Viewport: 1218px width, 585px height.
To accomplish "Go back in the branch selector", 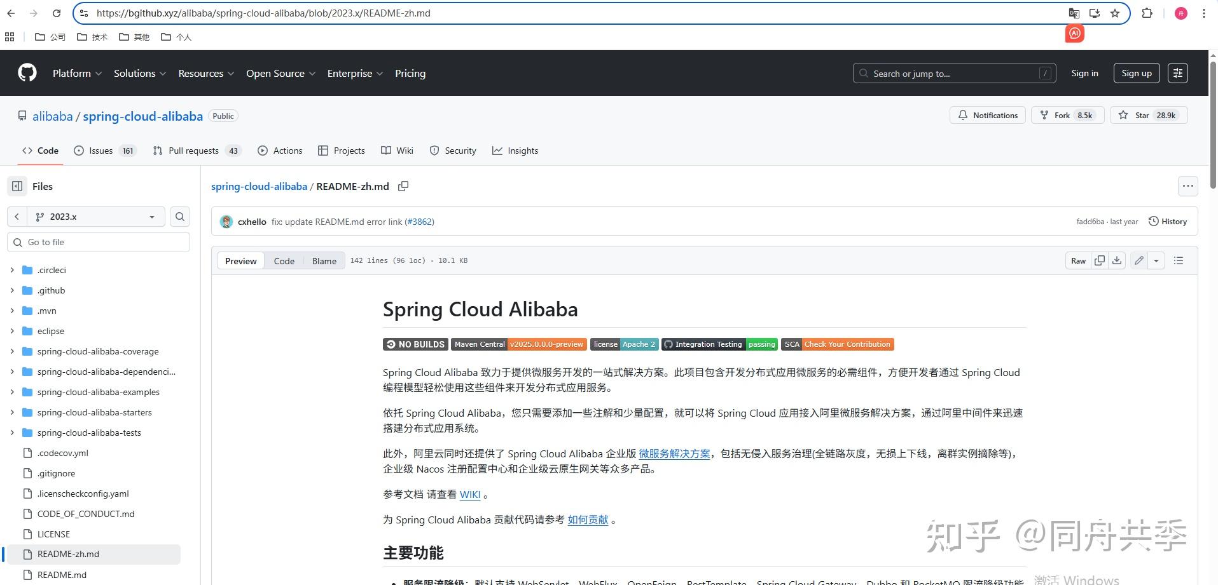I will click(x=17, y=217).
